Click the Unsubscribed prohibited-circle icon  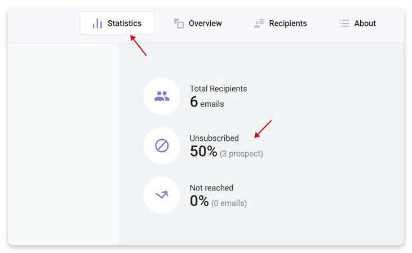click(x=162, y=146)
